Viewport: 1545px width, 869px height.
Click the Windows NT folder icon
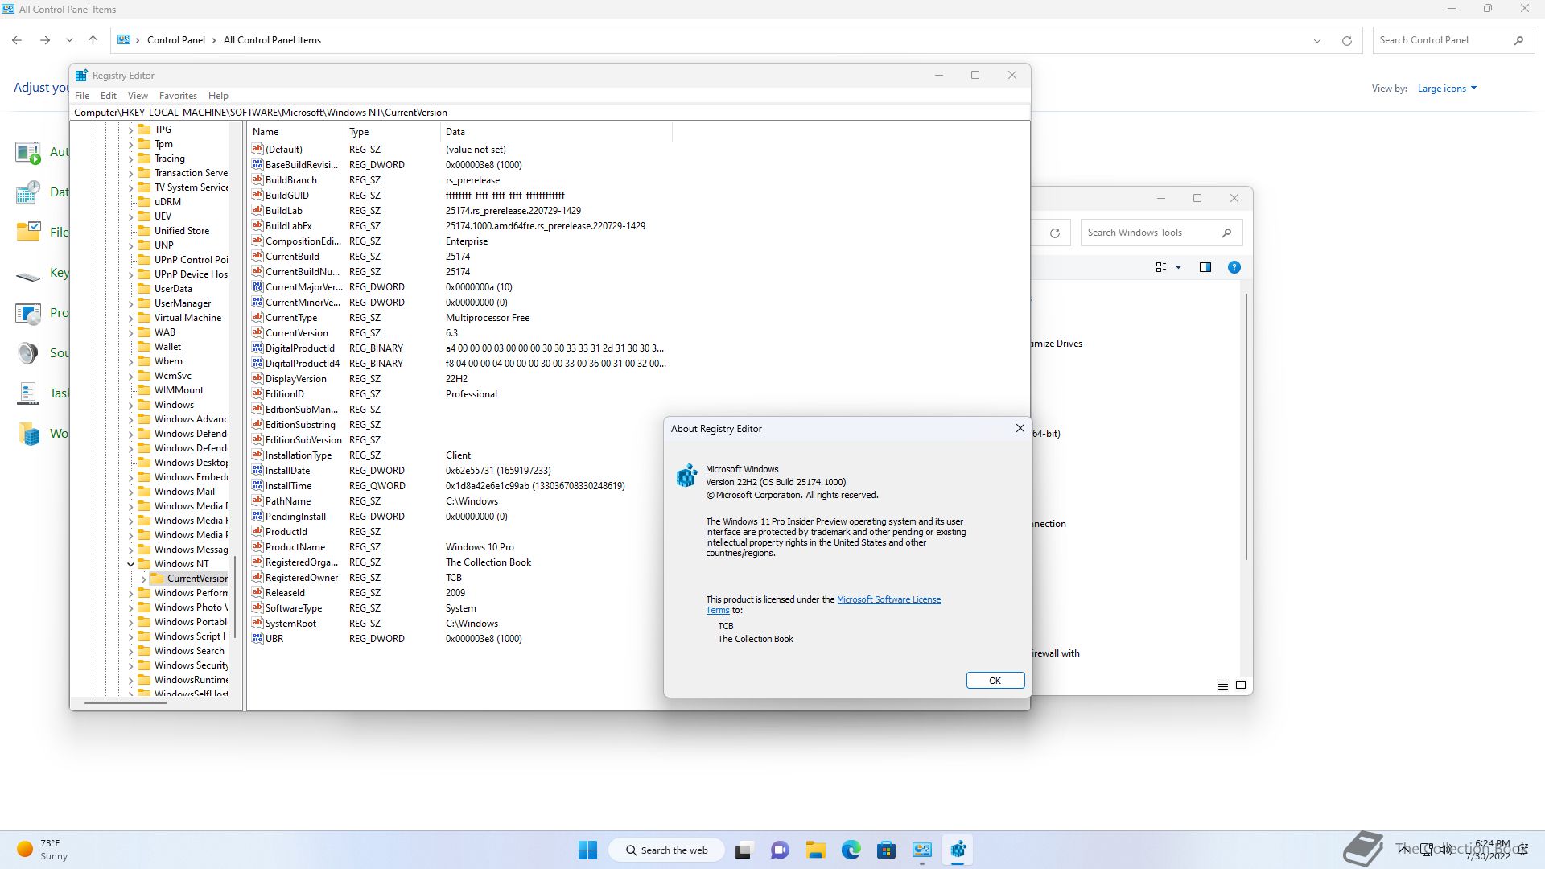(x=144, y=563)
